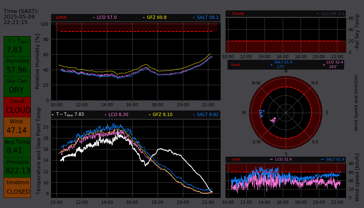Screen dimensions: 364x208
Task: Click the 'Relative Humidity [%]' axis label
Action: click(x=37, y=61)
